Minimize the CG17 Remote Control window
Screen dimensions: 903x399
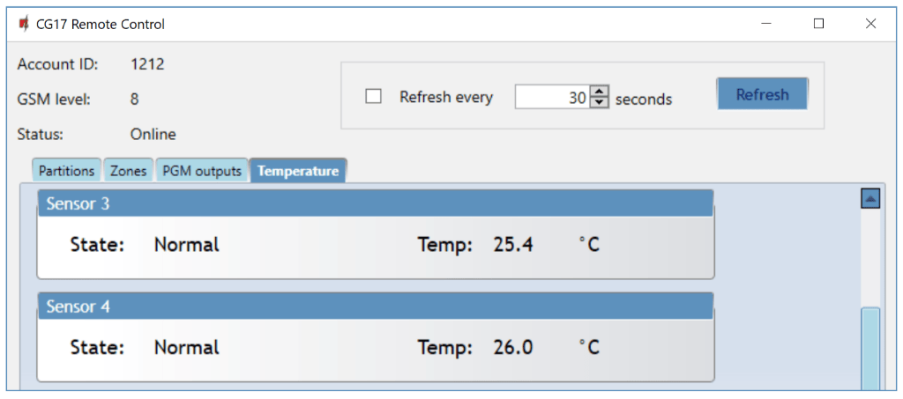(x=766, y=24)
